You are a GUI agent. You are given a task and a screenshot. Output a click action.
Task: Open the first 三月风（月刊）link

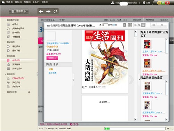153,52
